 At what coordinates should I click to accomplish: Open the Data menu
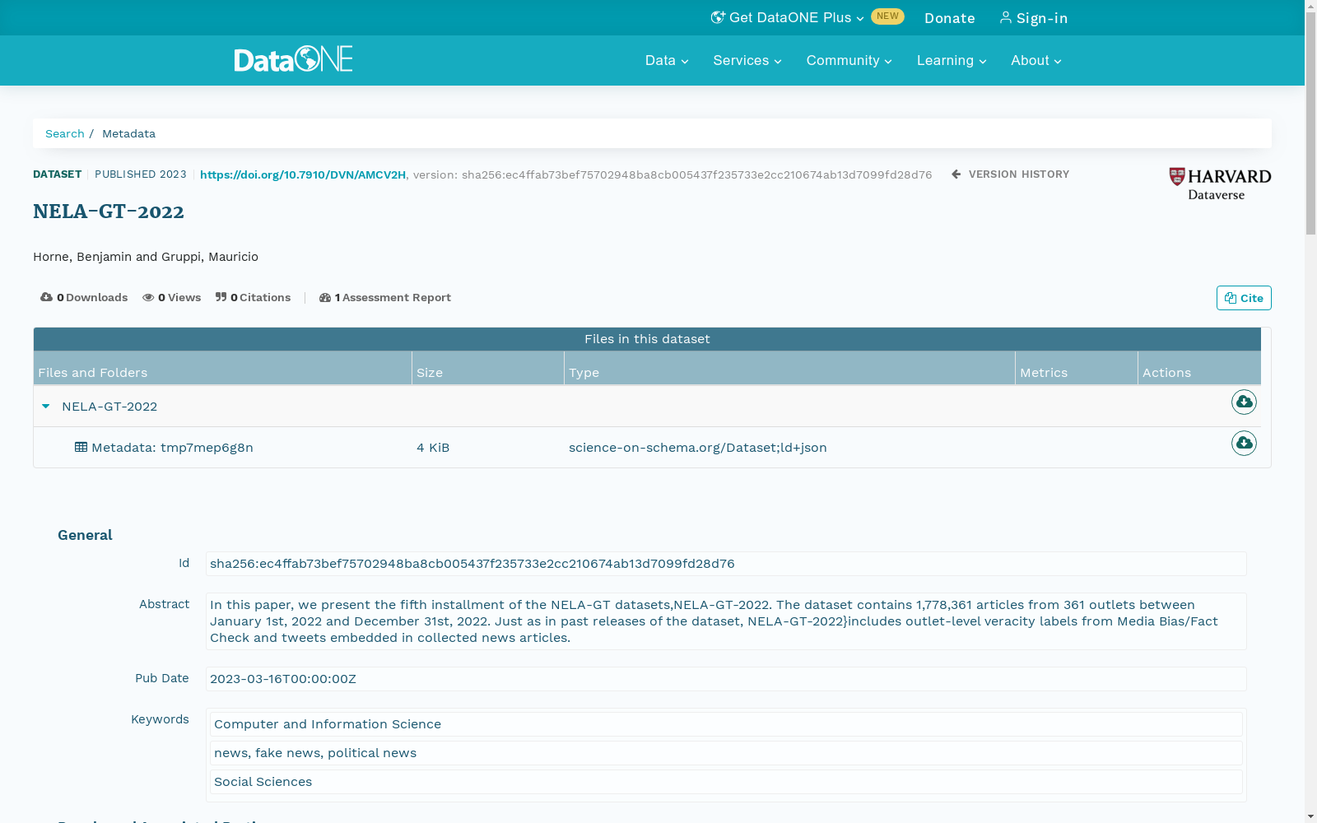pos(667,60)
